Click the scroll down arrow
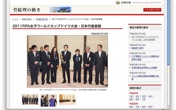This screenshot has width=176, height=110. click(168, 107)
